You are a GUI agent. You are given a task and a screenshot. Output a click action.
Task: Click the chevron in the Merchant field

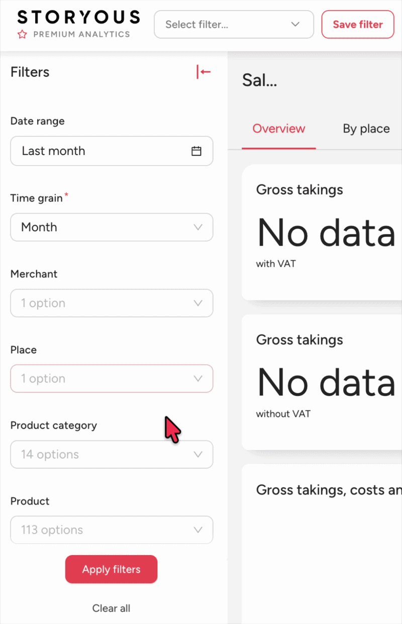(198, 303)
